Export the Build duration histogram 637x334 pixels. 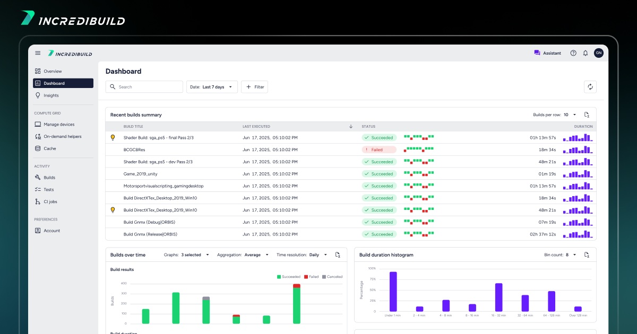(587, 255)
